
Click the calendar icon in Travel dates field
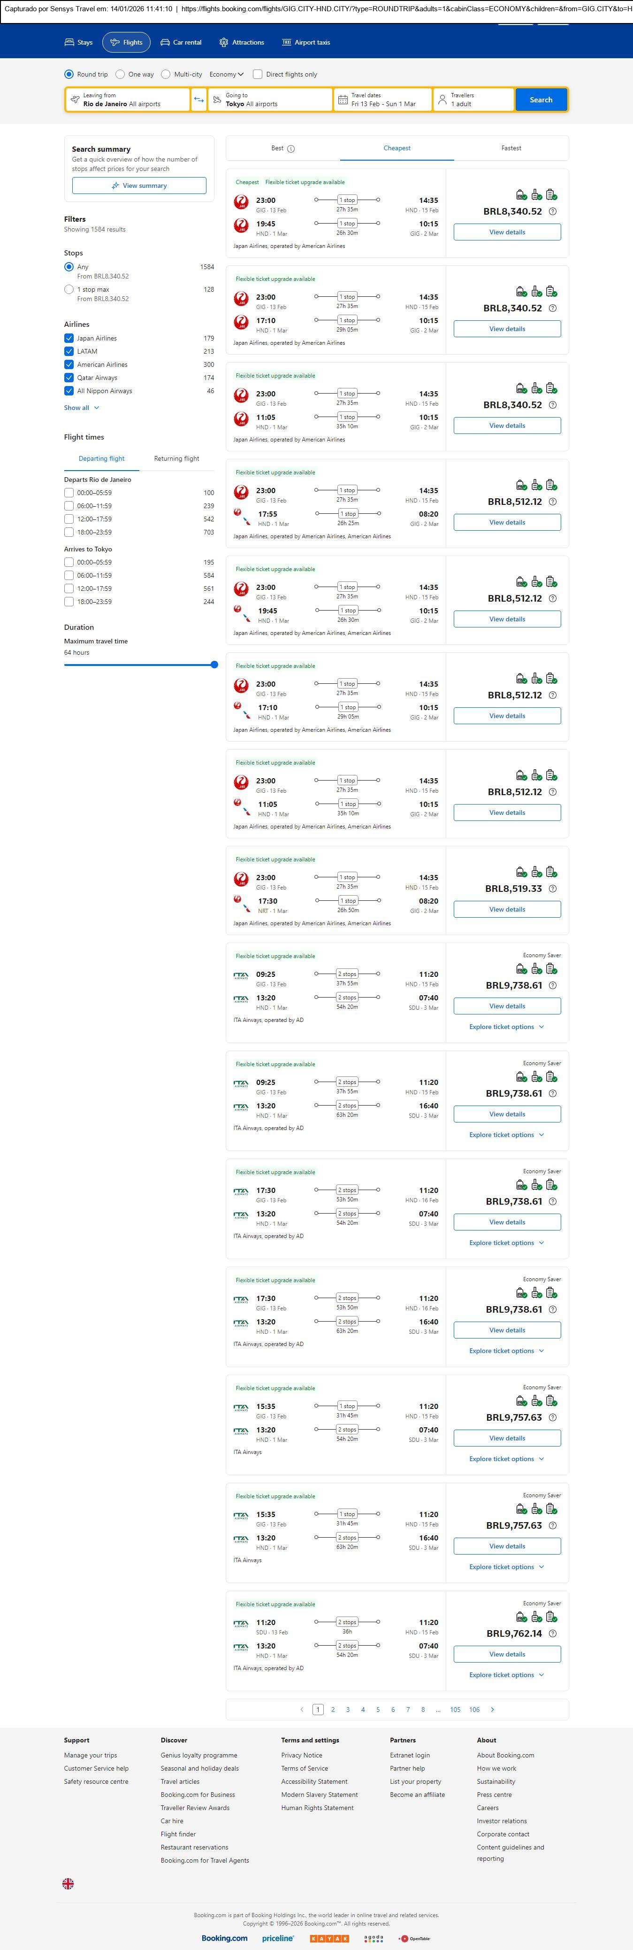343,100
